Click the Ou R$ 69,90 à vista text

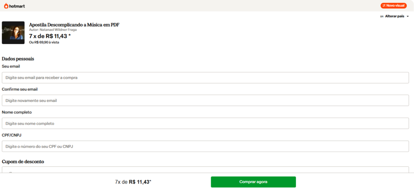[44, 42]
